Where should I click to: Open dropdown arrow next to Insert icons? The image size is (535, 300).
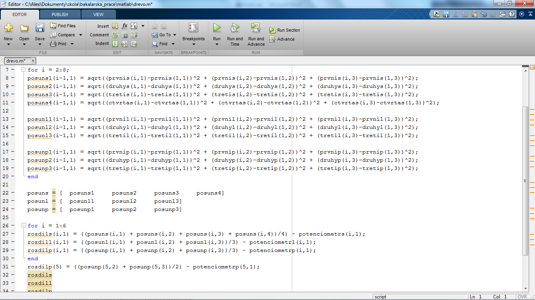143,26
